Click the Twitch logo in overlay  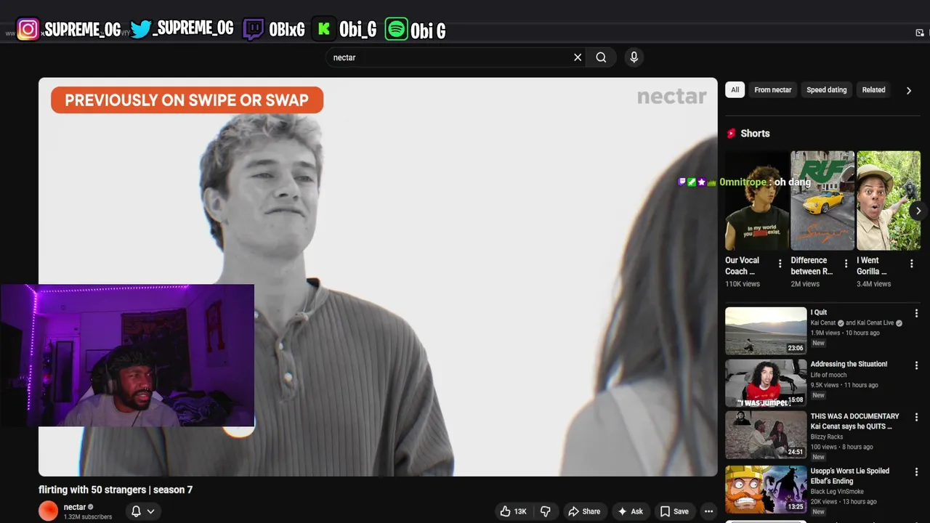254,30
